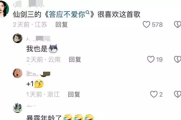181x120 pixels.
Task: Click the kissing emoji after +1
Action: pyautogui.click(x=39, y=83)
